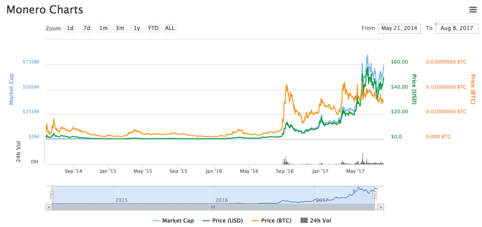Set zoom to YTD
The image size is (482, 227).
pos(153,29)
